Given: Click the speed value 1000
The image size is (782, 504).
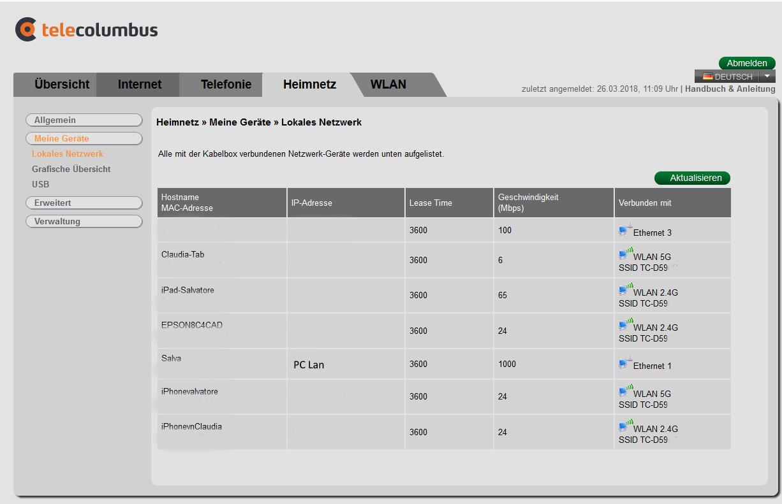Looking at the screenshot, I should point(507,364).
